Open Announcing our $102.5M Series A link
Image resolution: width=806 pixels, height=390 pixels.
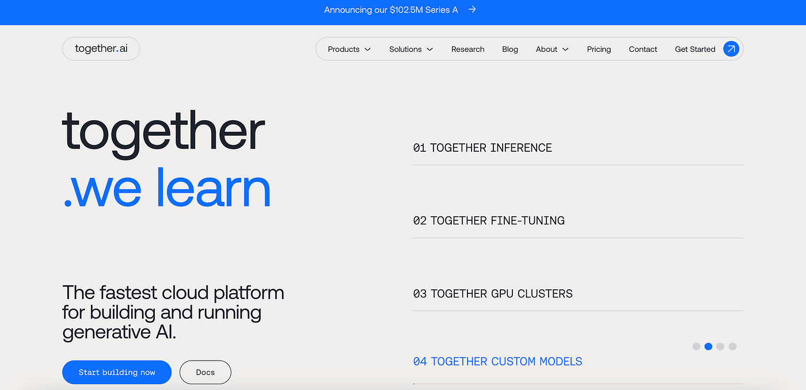tap(391, 10)
